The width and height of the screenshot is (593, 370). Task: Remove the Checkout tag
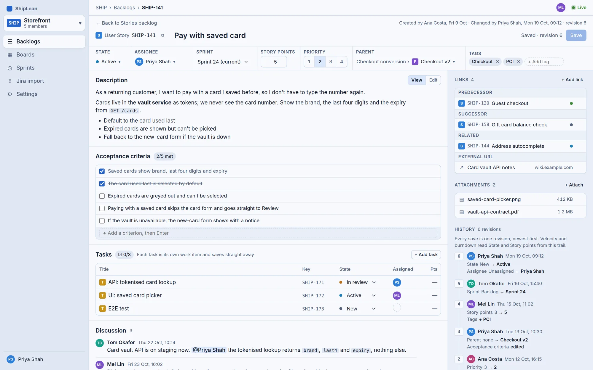pos(498,62)
